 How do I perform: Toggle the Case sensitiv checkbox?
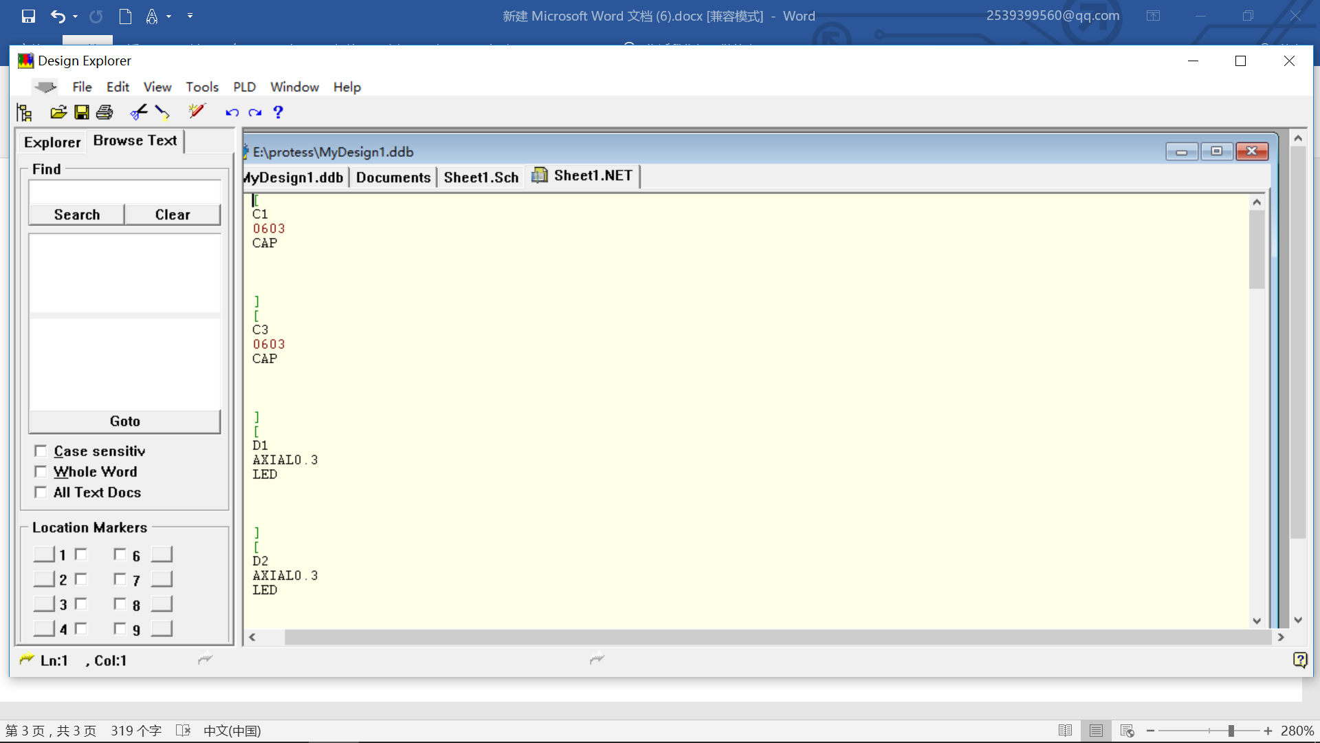tap(42, 451)
